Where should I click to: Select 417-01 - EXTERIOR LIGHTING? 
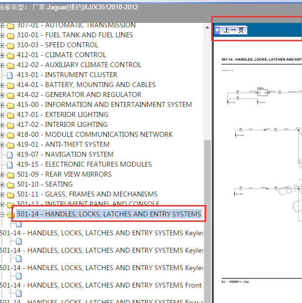(x=63, y=114)
